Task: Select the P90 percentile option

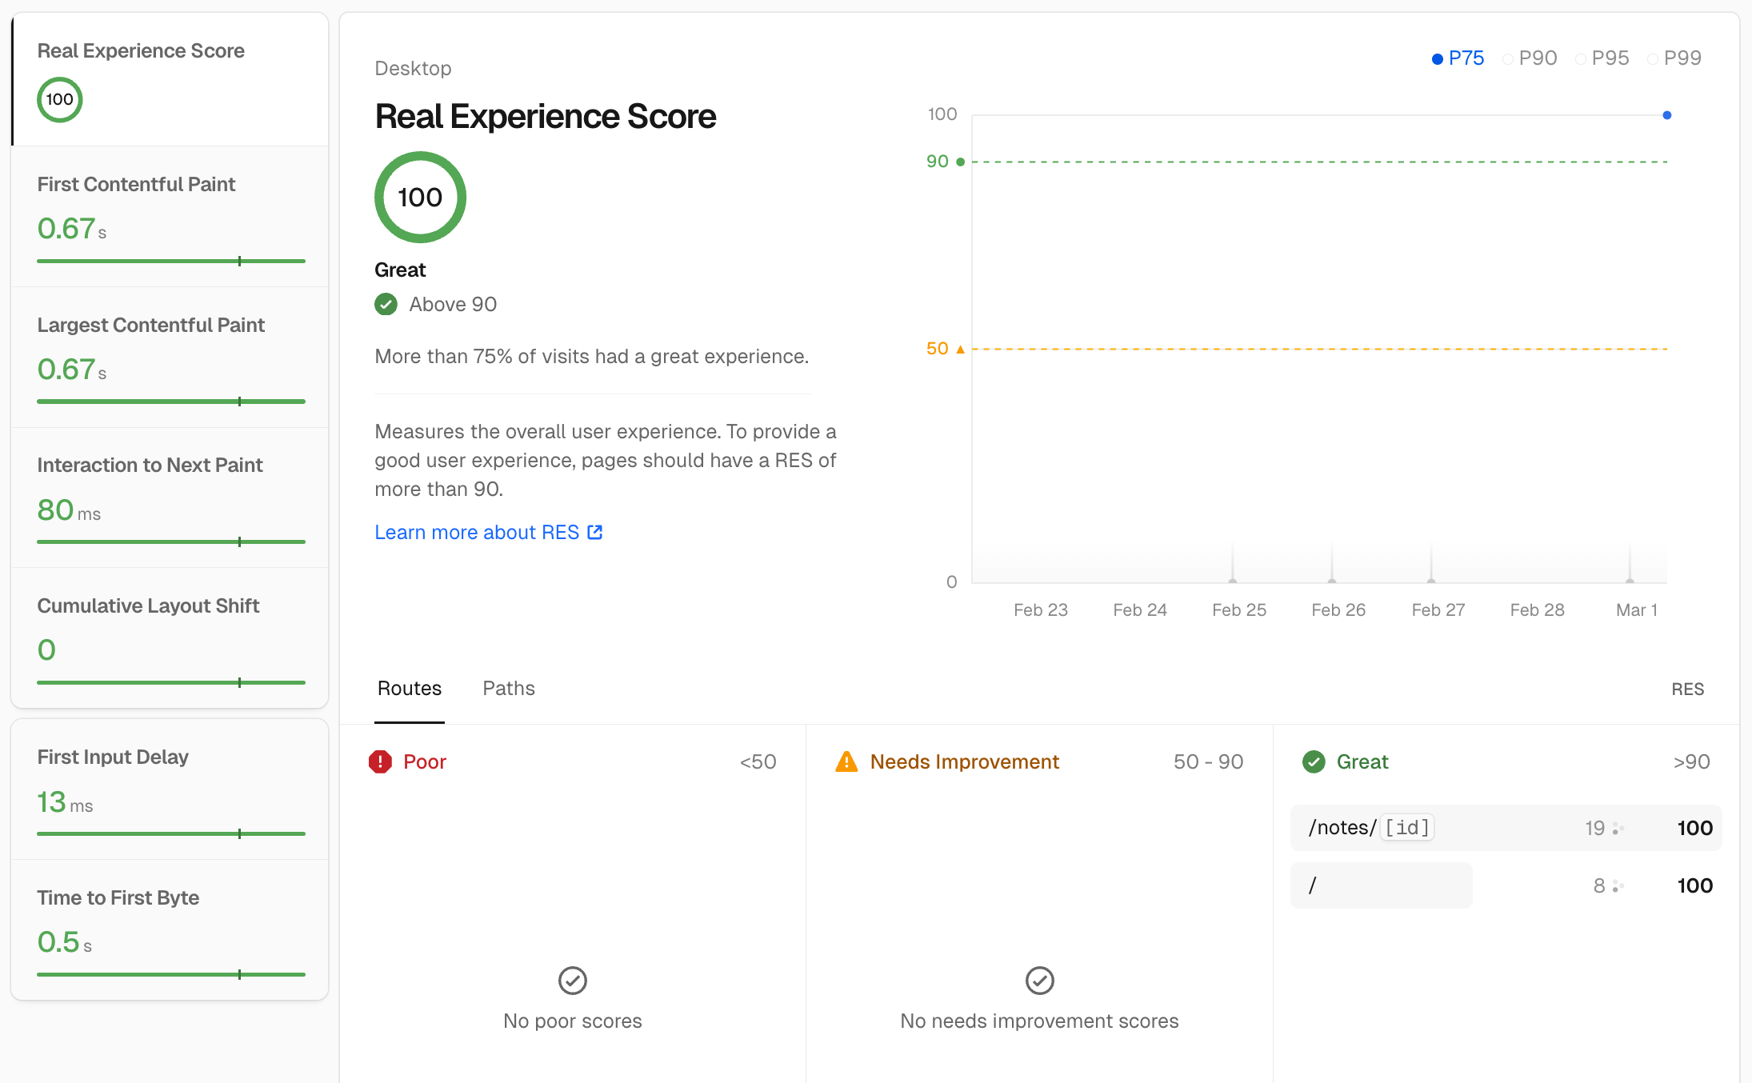Action: tap(1530, 58)
